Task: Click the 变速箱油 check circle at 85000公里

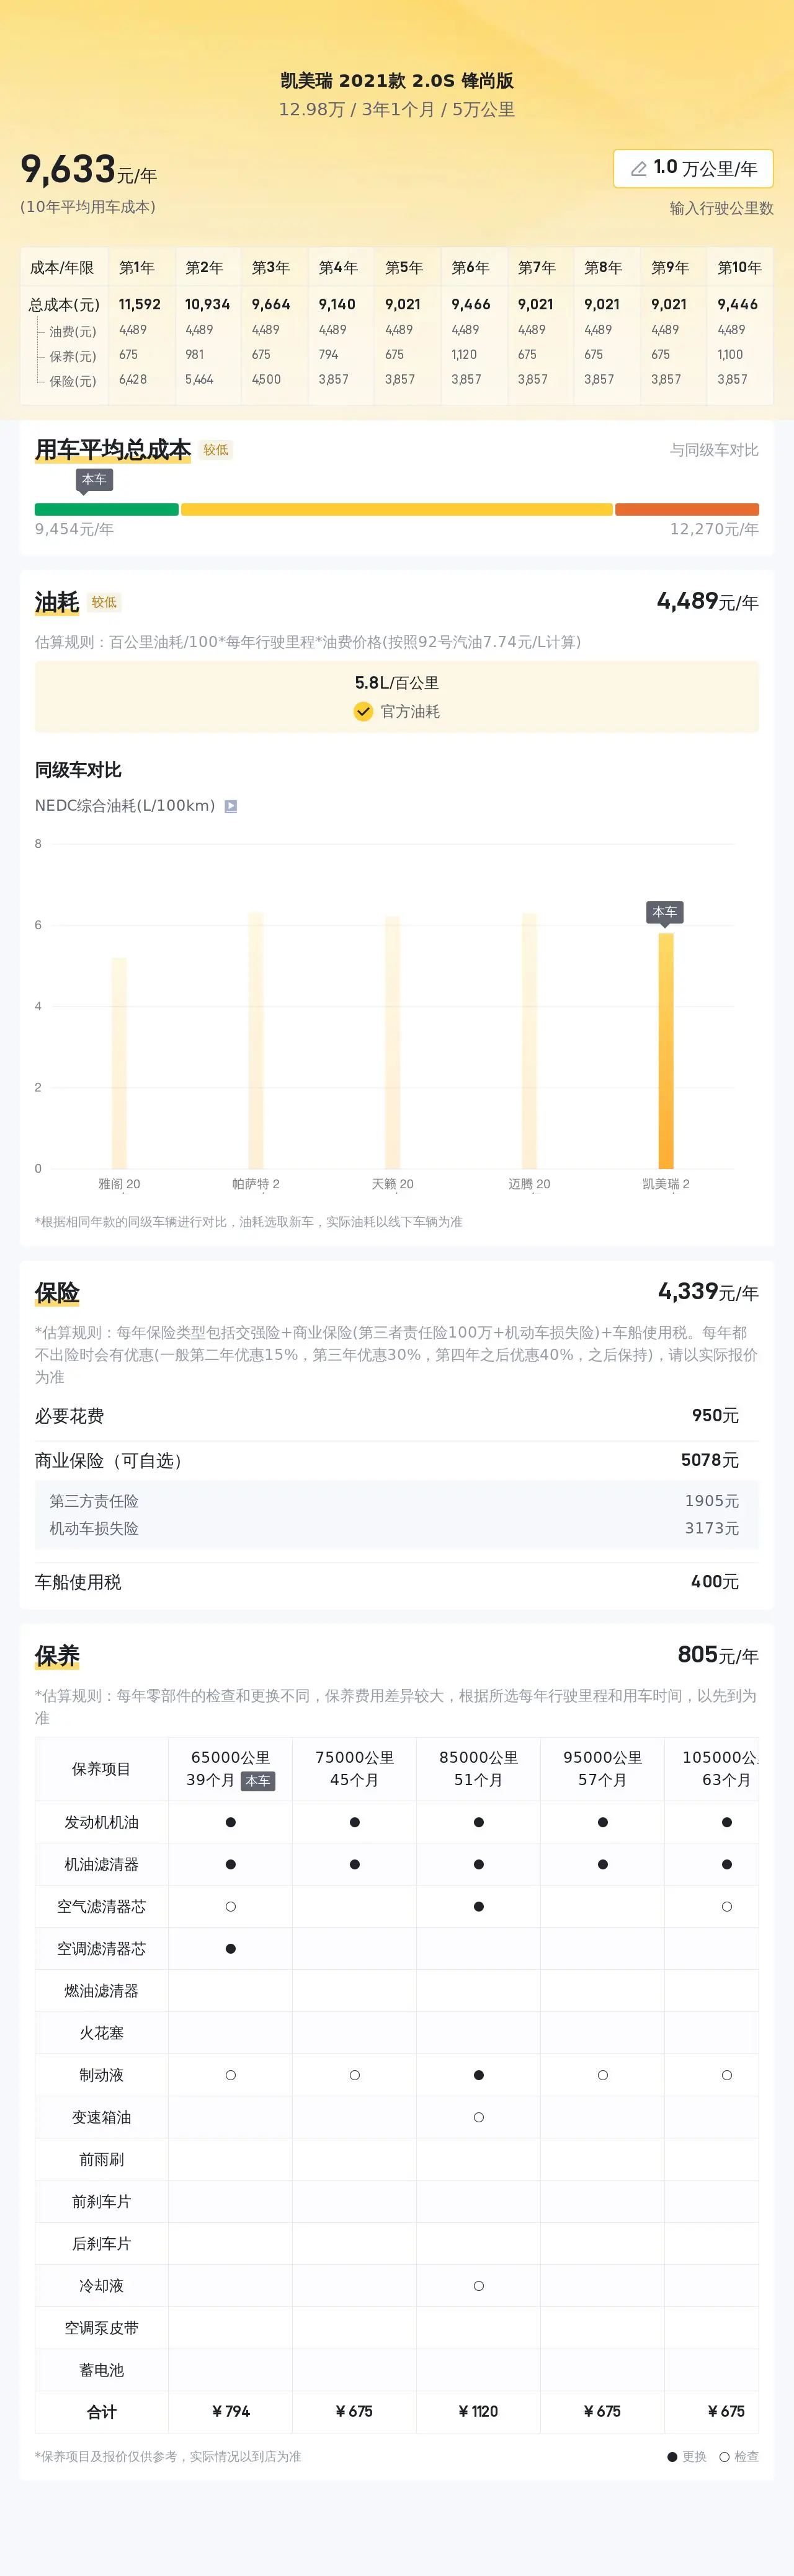Action: click(479, 2117)
